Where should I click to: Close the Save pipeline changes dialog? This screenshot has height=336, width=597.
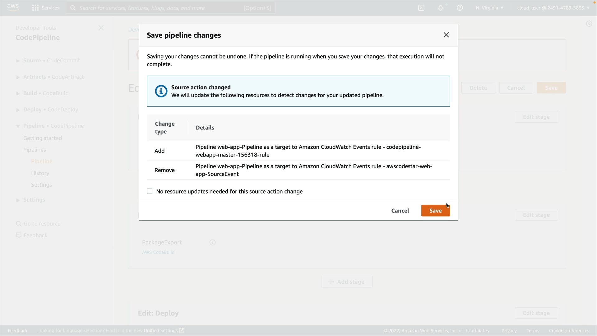(x=446, y=35)
